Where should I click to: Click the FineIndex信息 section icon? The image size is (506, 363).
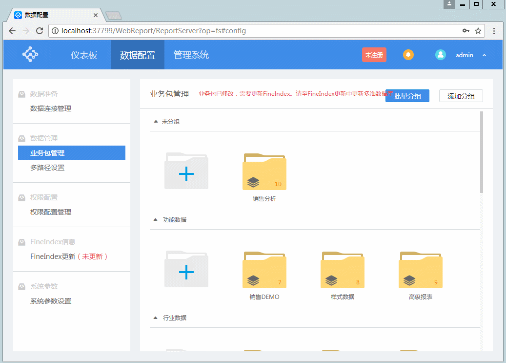21,242
